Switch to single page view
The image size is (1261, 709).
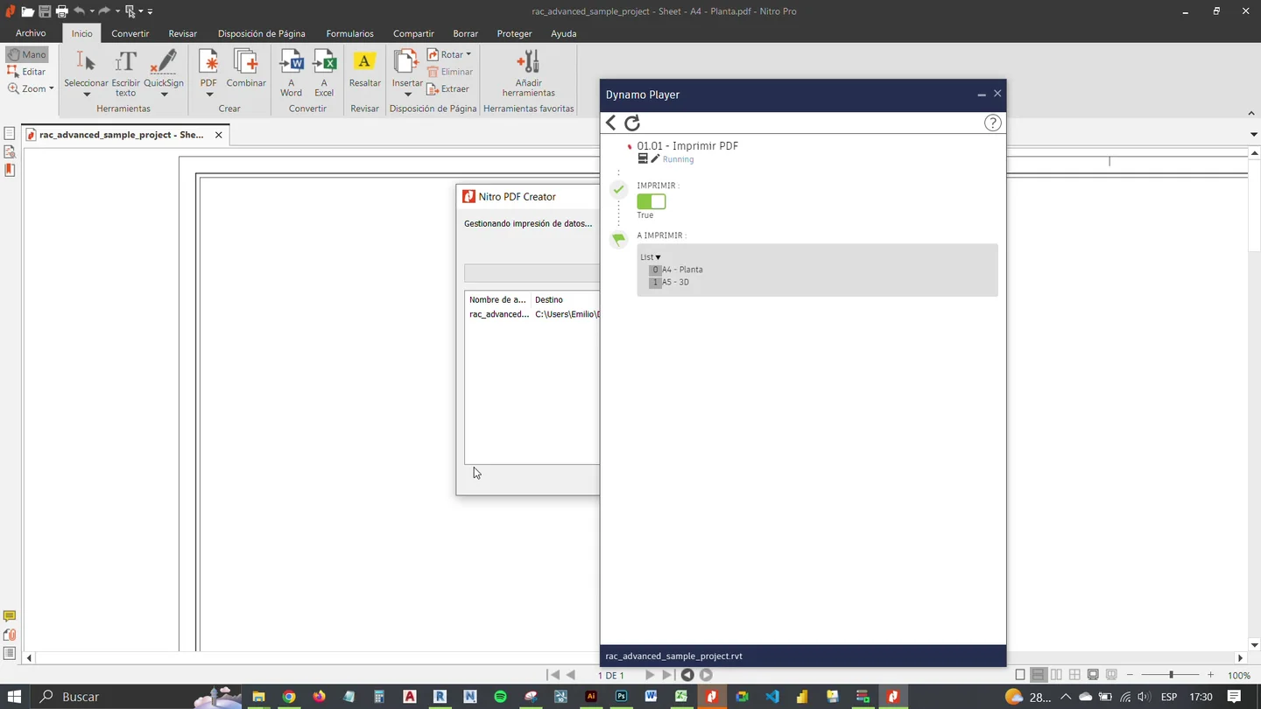pos(1020,675)
